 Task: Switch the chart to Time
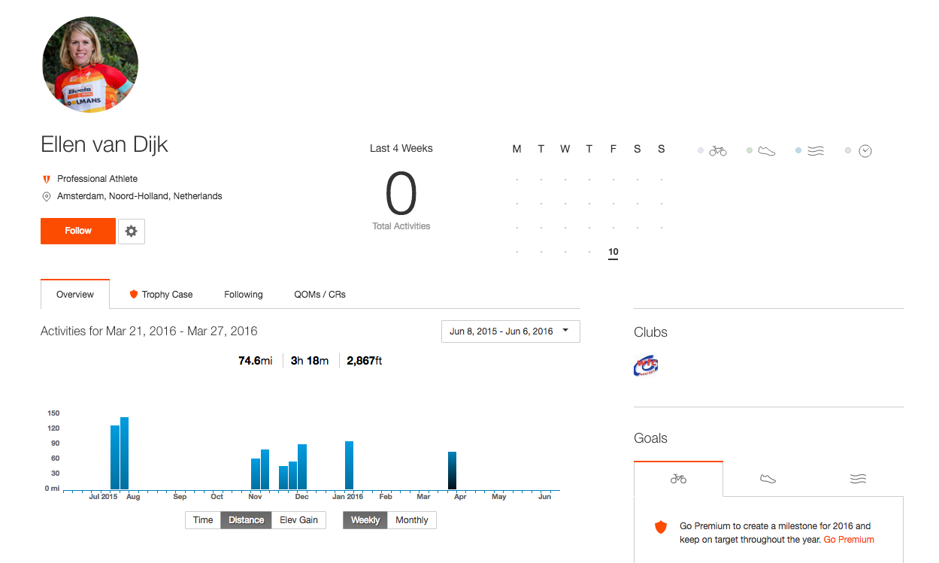click(x=203, y=520)
